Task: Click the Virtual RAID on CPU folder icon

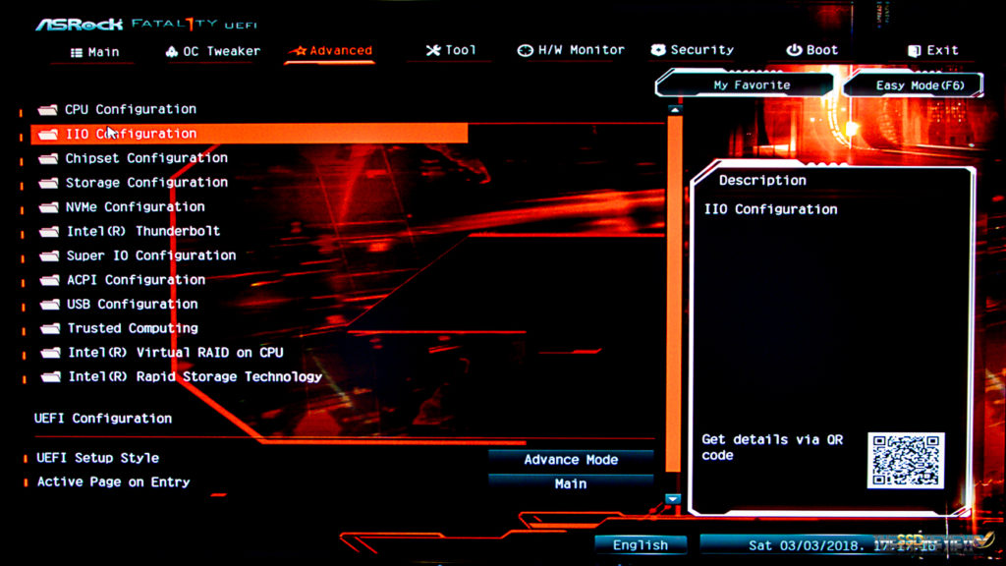Action: coord(51,353)
